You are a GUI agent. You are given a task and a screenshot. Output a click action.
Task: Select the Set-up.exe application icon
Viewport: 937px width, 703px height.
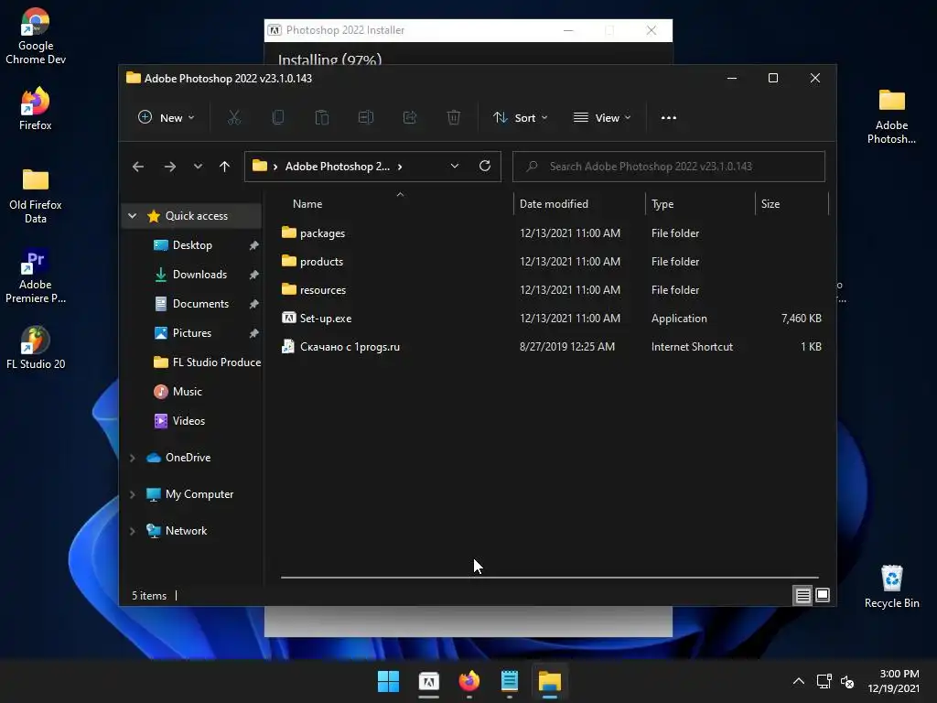coord(288,318)
